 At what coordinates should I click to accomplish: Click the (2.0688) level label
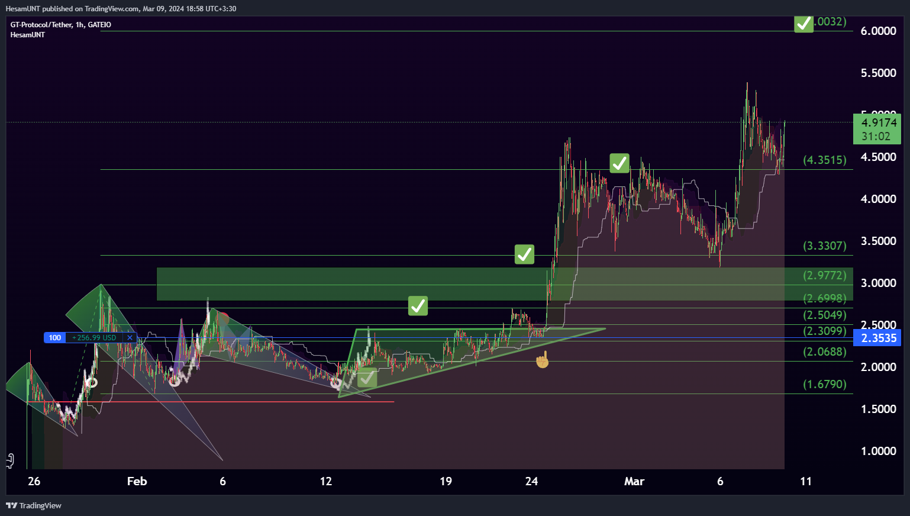point(825,351)
